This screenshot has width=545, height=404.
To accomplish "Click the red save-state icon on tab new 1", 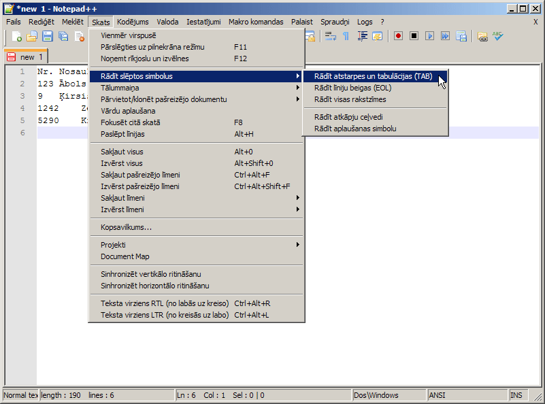I will [11, 57].
